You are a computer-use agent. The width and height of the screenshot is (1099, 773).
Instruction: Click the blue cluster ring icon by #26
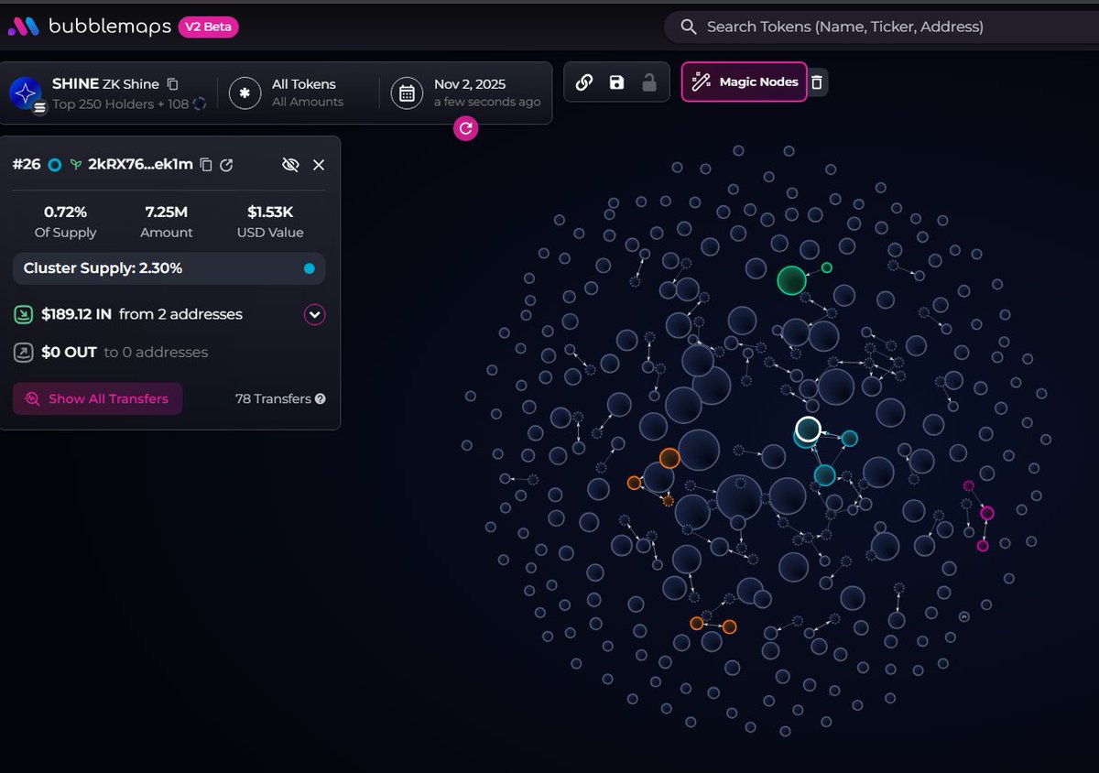(55, 165)
